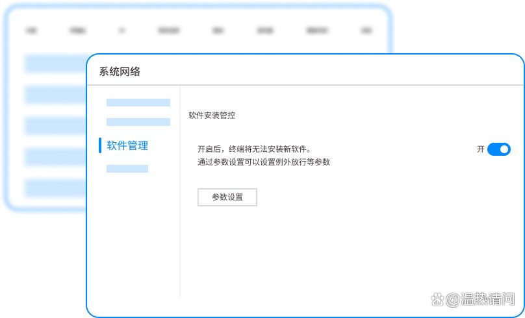Select 软件管理 in the left sidebar

[127, 145]
